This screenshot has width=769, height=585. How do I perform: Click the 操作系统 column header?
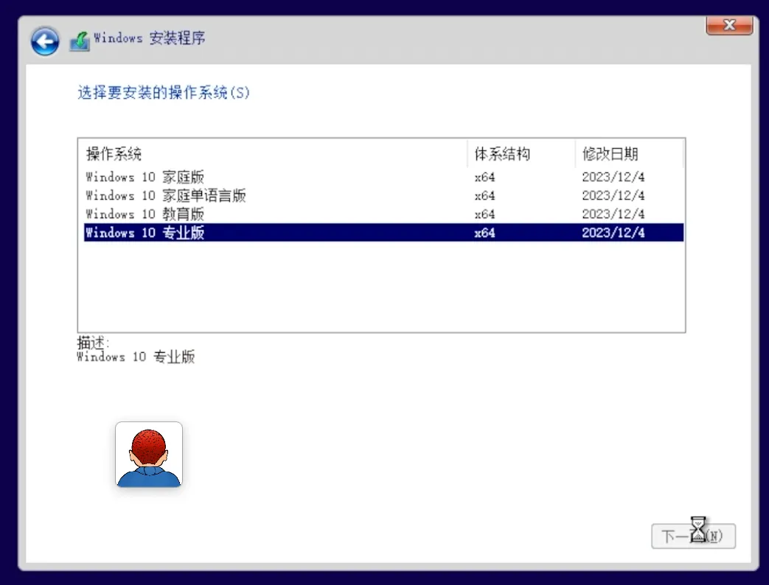pos(274,154)
